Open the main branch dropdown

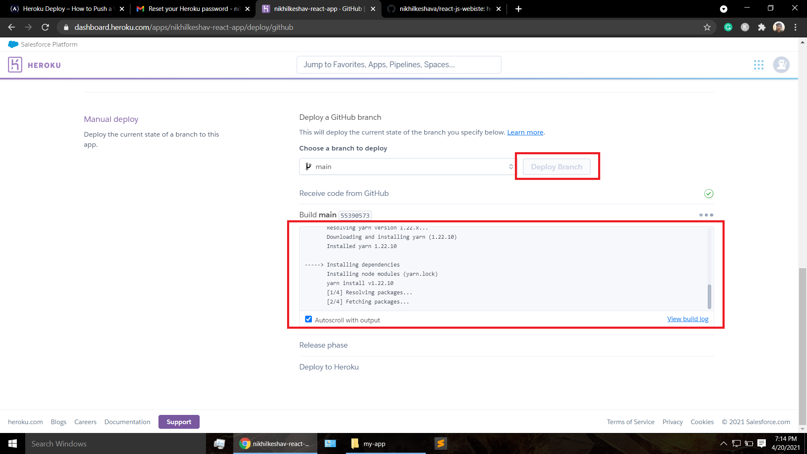tap(408, 166)
